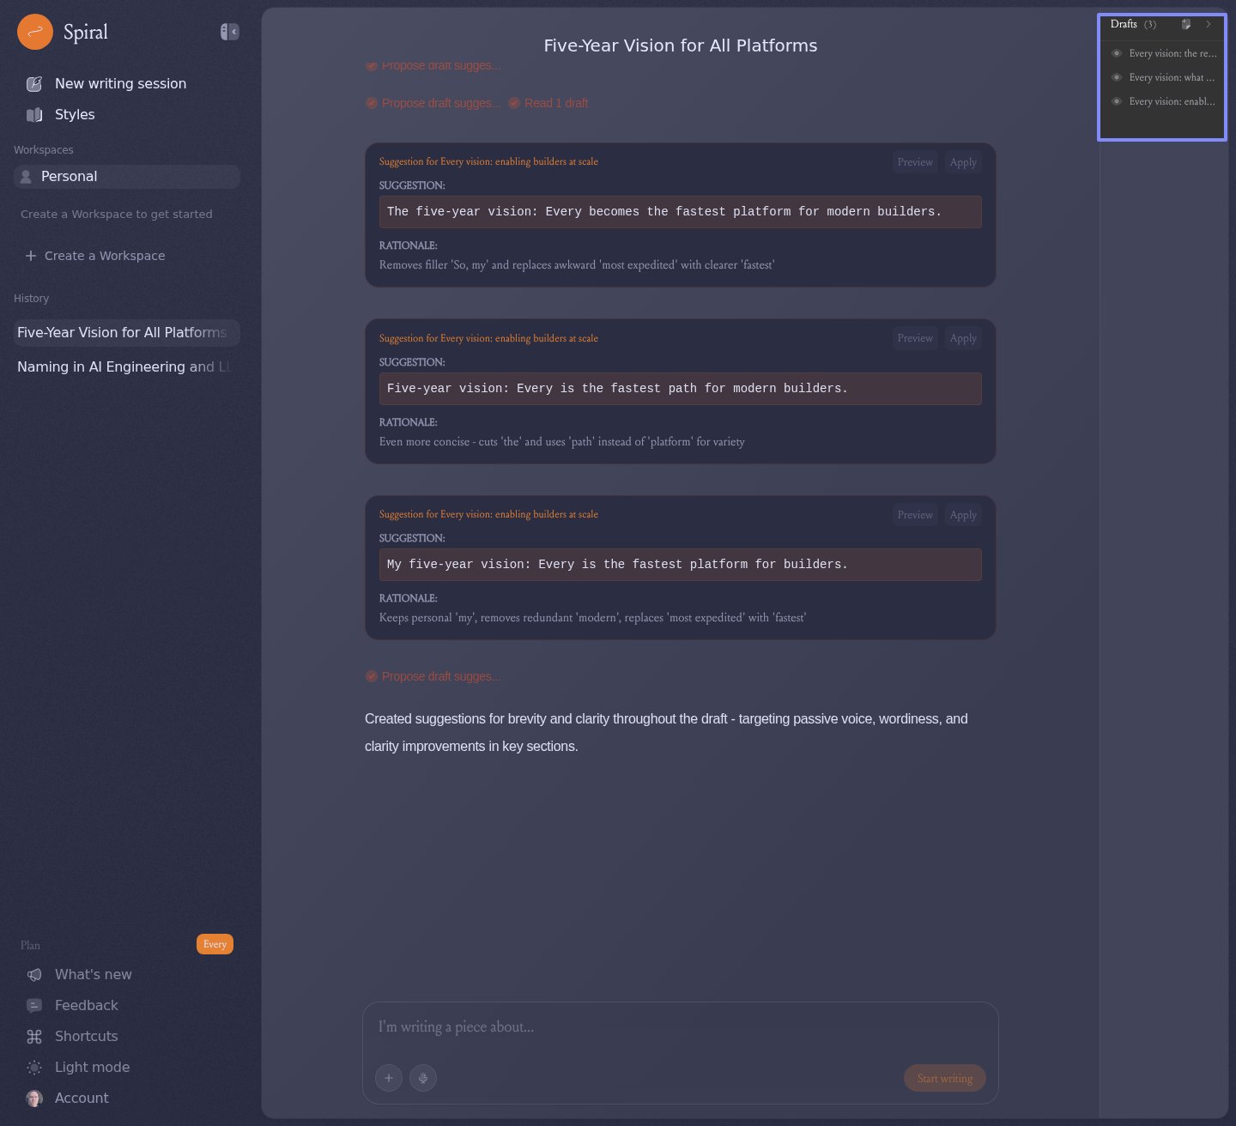Screen dimensions: 1236x1126
Task: Switch to Light mode
Action: pos(92,1067)
